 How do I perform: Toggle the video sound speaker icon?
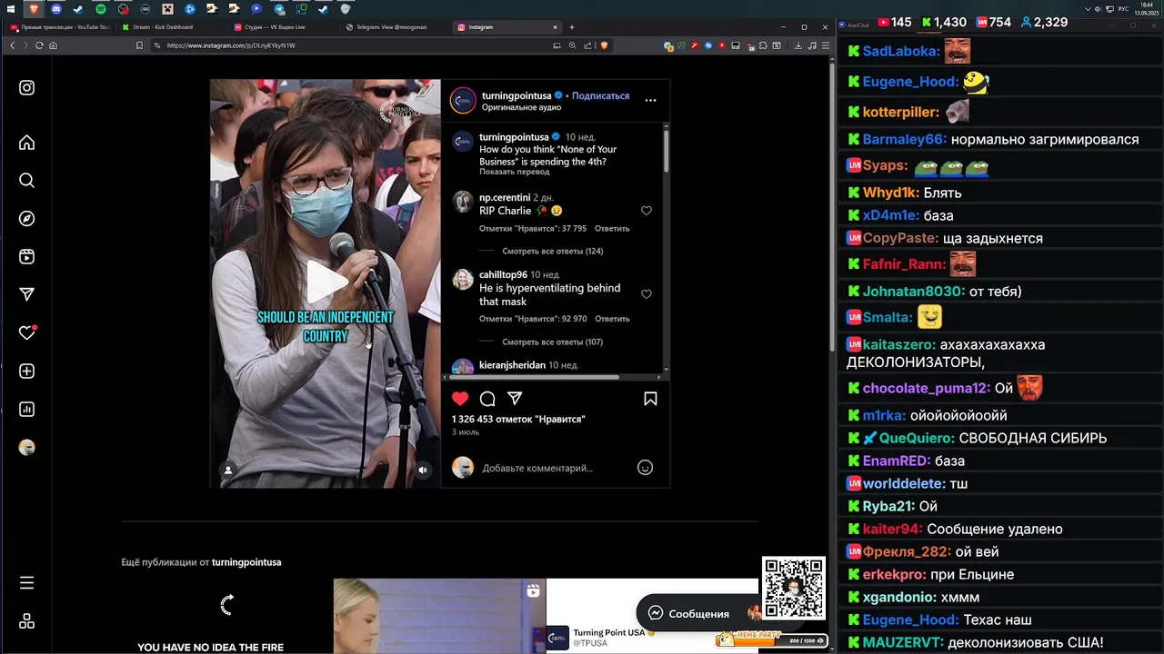click(423, 470)
